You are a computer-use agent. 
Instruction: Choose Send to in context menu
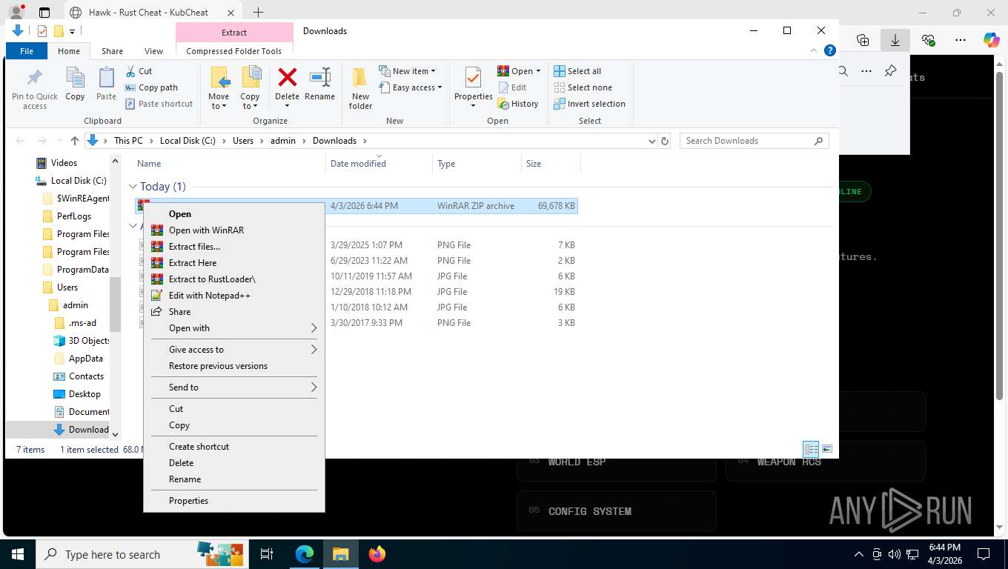click(x=234, y=387)
